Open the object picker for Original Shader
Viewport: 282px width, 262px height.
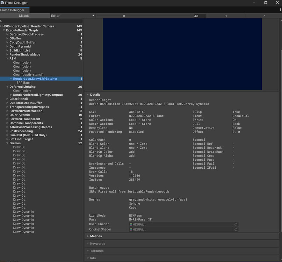236,230
